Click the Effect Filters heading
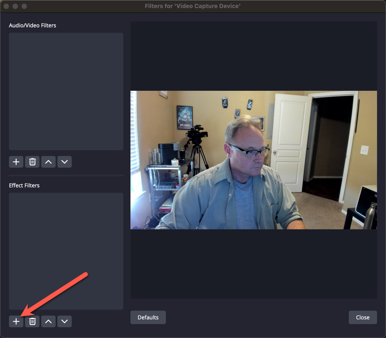 click(x=24, y=185)
